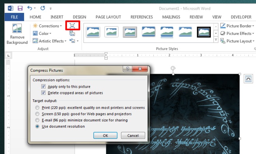256x154 pixels.
Task: Click the Remove Background tool
Action: pos(17,34)
